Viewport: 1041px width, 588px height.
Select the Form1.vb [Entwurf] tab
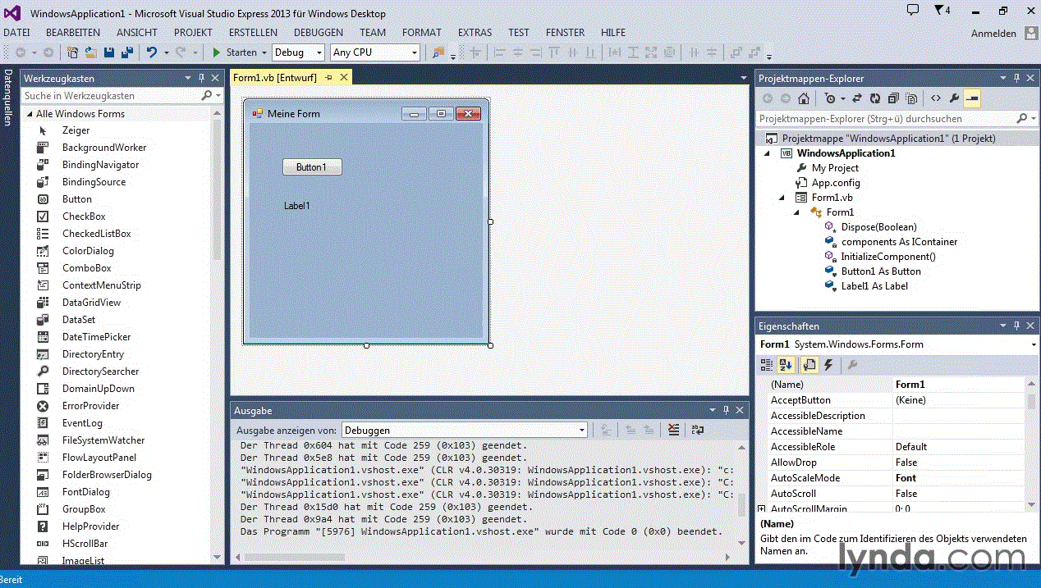[x=274, y=77]
